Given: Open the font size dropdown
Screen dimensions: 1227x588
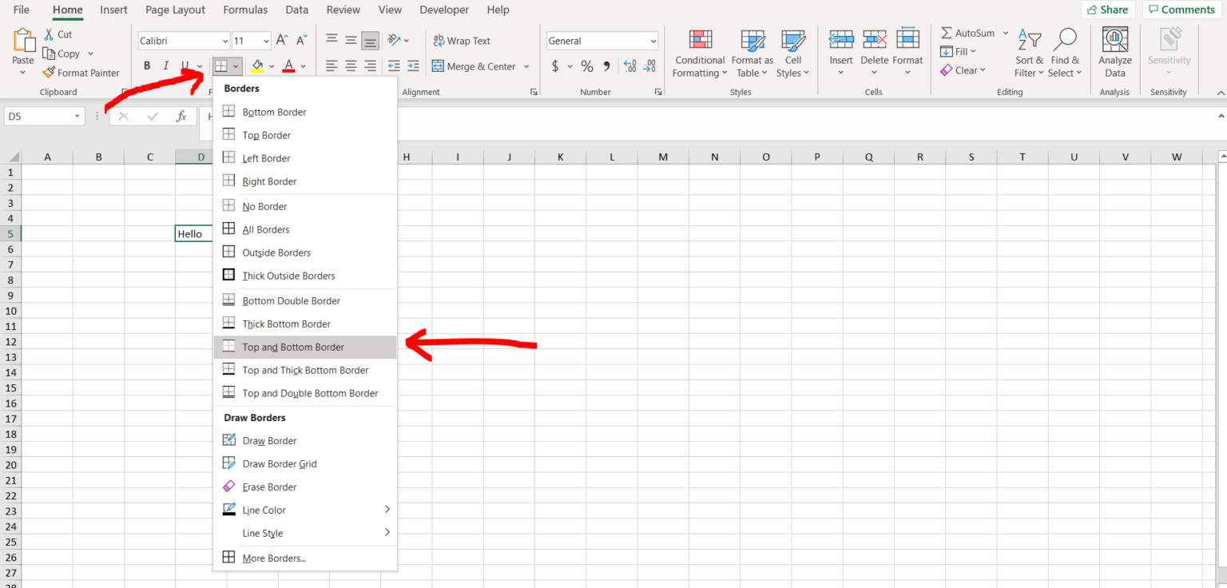Looking at the screenshot, I should coord(267,40).
